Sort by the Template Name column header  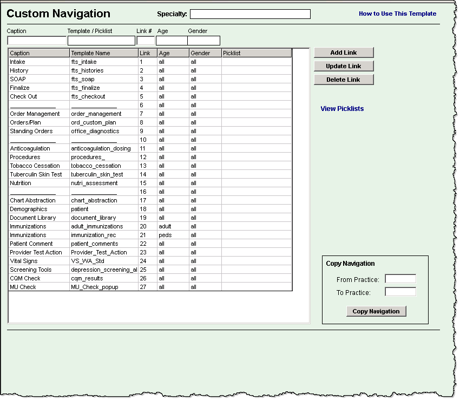104,53
